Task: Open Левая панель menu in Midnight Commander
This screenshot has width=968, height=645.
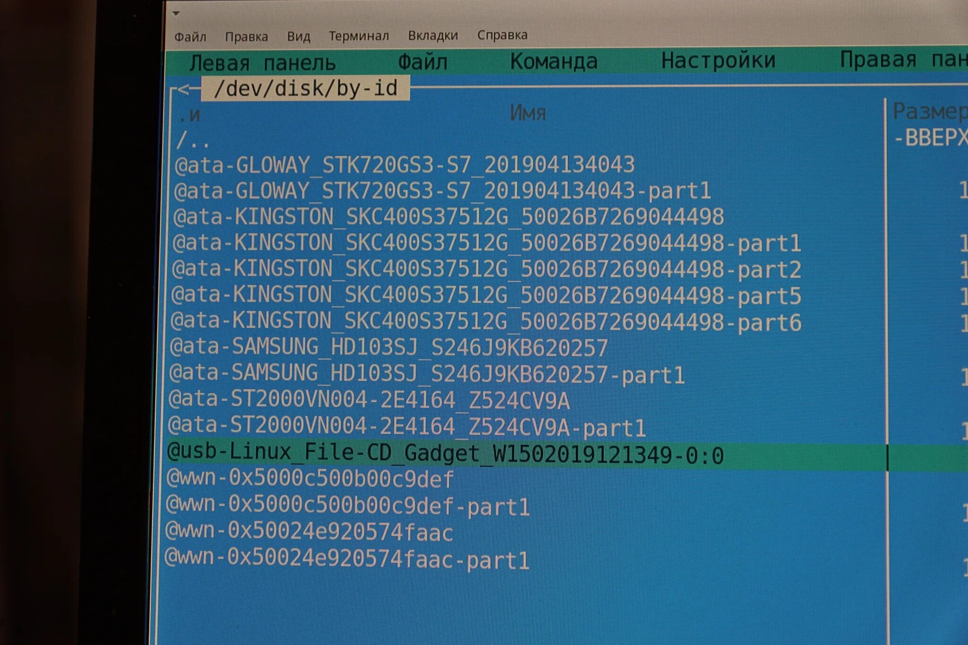Action: pyautogui.click(x=262, y=63)
